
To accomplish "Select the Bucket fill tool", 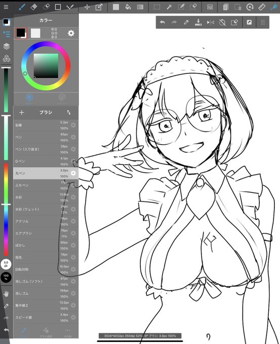I will (128, 7).
